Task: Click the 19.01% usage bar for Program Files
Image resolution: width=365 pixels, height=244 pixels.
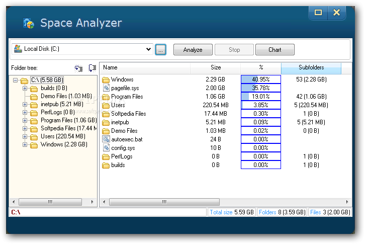Action: click(261, 97)
